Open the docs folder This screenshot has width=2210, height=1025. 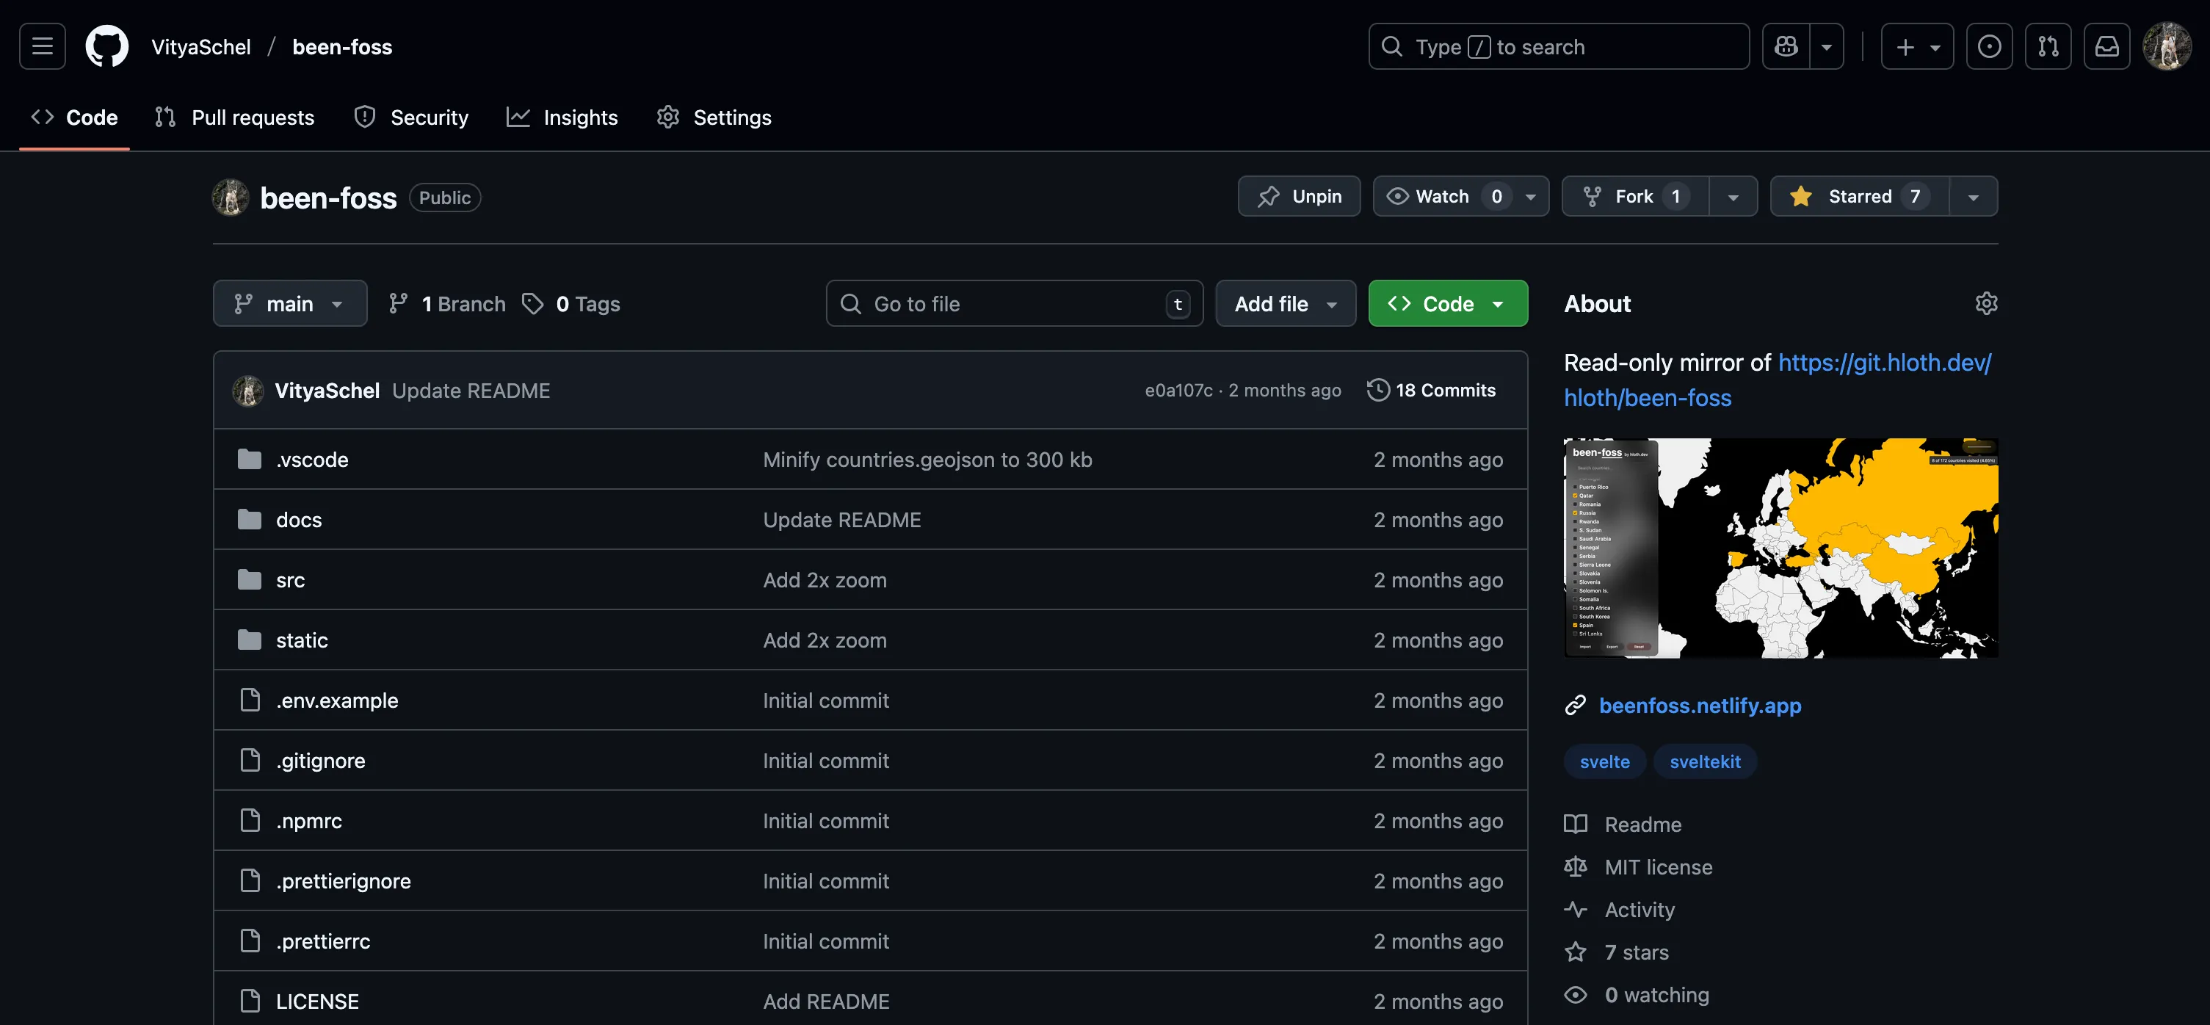299,520
